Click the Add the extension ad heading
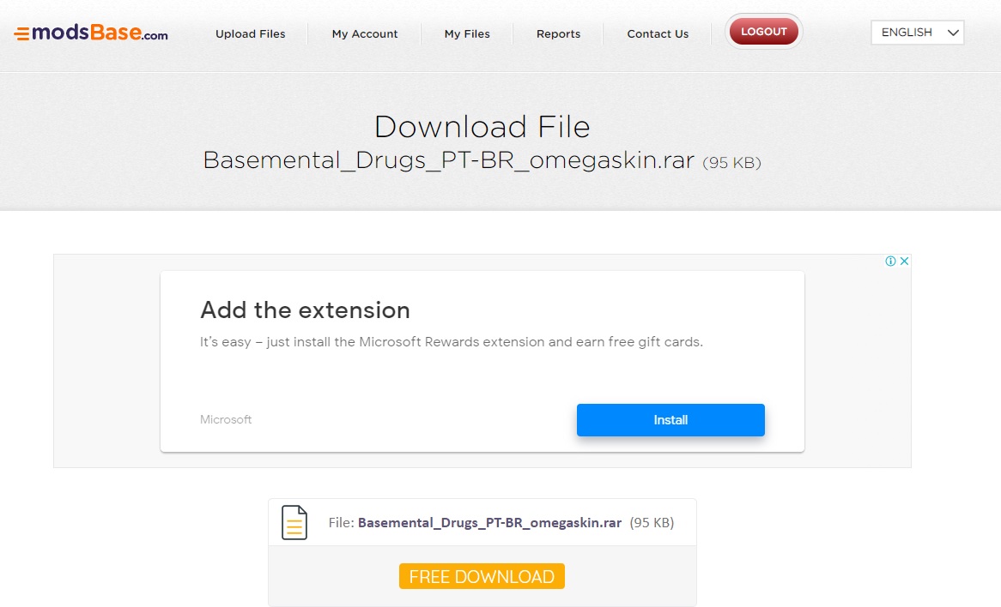 pyautogui.click(x=305, y=310)
